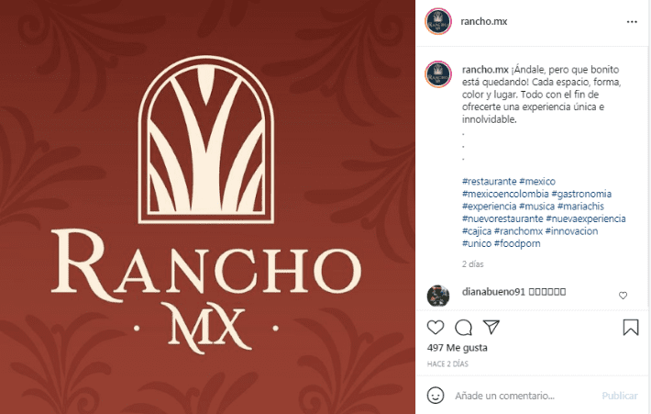Open the #foodporn hashtag
The width and height of the screenshot is (651, 414).
tap(517, 243)
